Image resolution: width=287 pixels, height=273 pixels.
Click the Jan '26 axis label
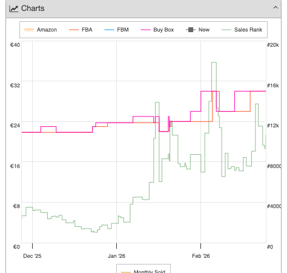116,256
